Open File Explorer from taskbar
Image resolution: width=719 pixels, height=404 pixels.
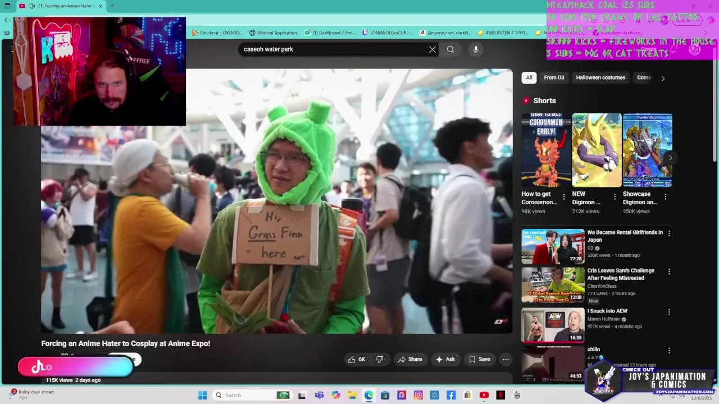tap(352, 395)
